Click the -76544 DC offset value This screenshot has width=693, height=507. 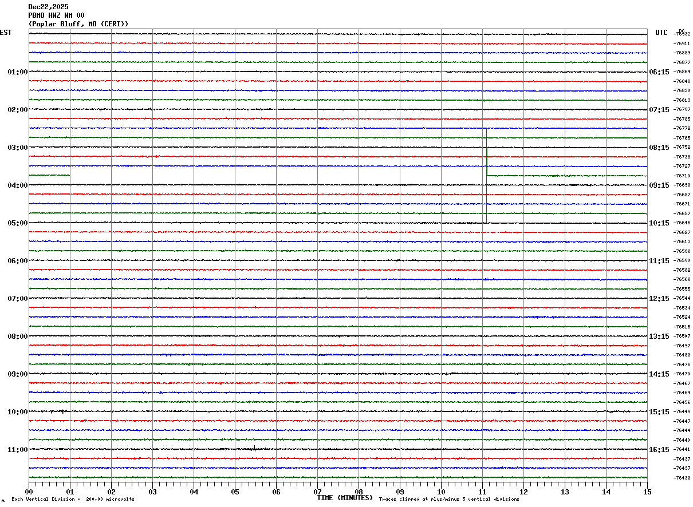[x=682, y=298]
